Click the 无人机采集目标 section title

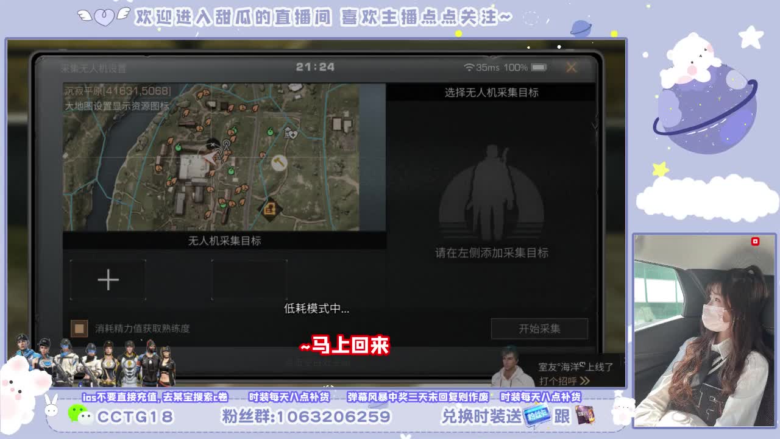tap(224, 241)
